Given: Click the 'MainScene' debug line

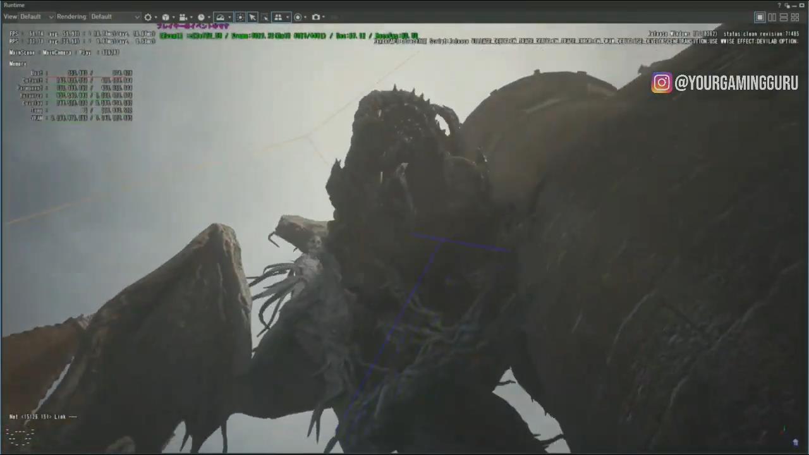Looking at the screenshot, I should coord(64,52).
